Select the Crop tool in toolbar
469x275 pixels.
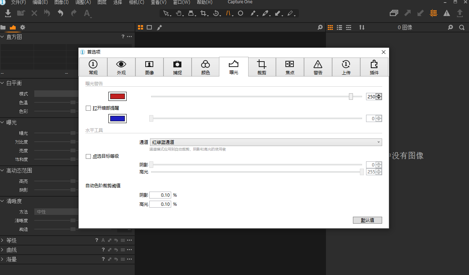204,13
